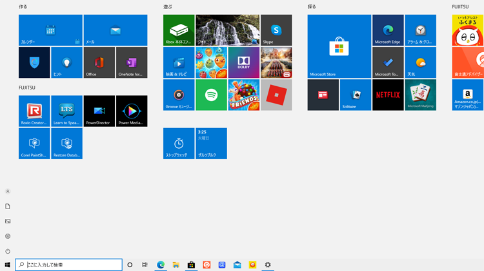Open PowerDirector tile

point(99,111)
